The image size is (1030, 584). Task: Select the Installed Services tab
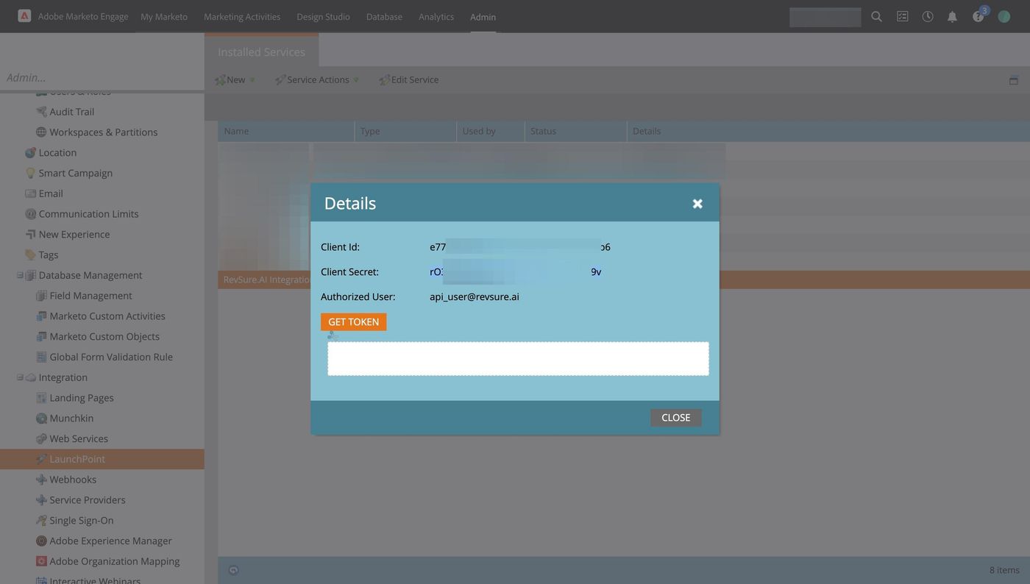point(261,51)
